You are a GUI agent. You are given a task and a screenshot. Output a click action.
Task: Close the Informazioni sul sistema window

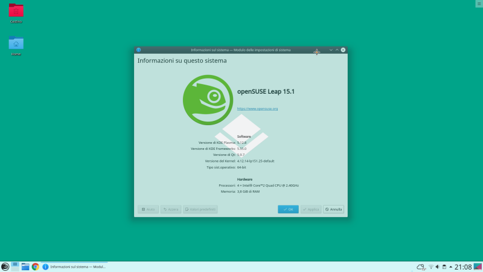click(343, 50)
